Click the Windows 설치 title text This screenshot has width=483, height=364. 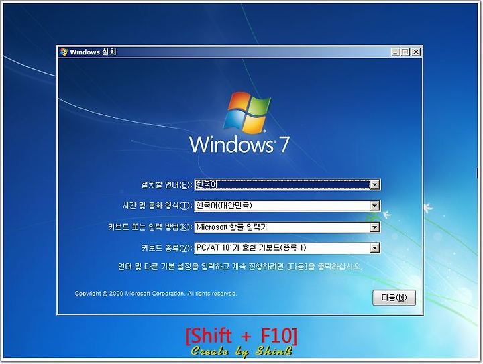(x=93, y=52)
